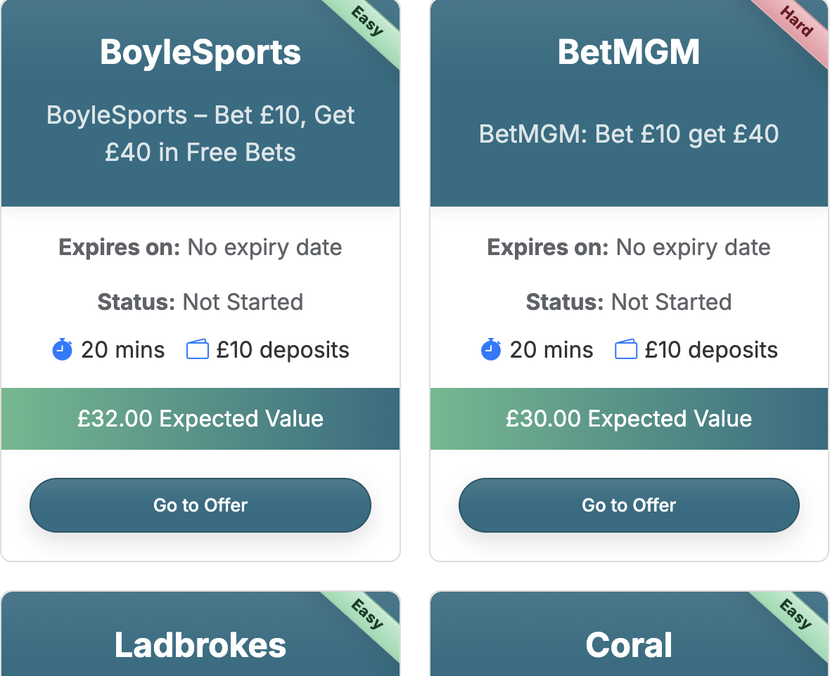Viewport: 830px width, 676px height.
Task: Open the BetMGM card title
Action: tap(629, 53)
